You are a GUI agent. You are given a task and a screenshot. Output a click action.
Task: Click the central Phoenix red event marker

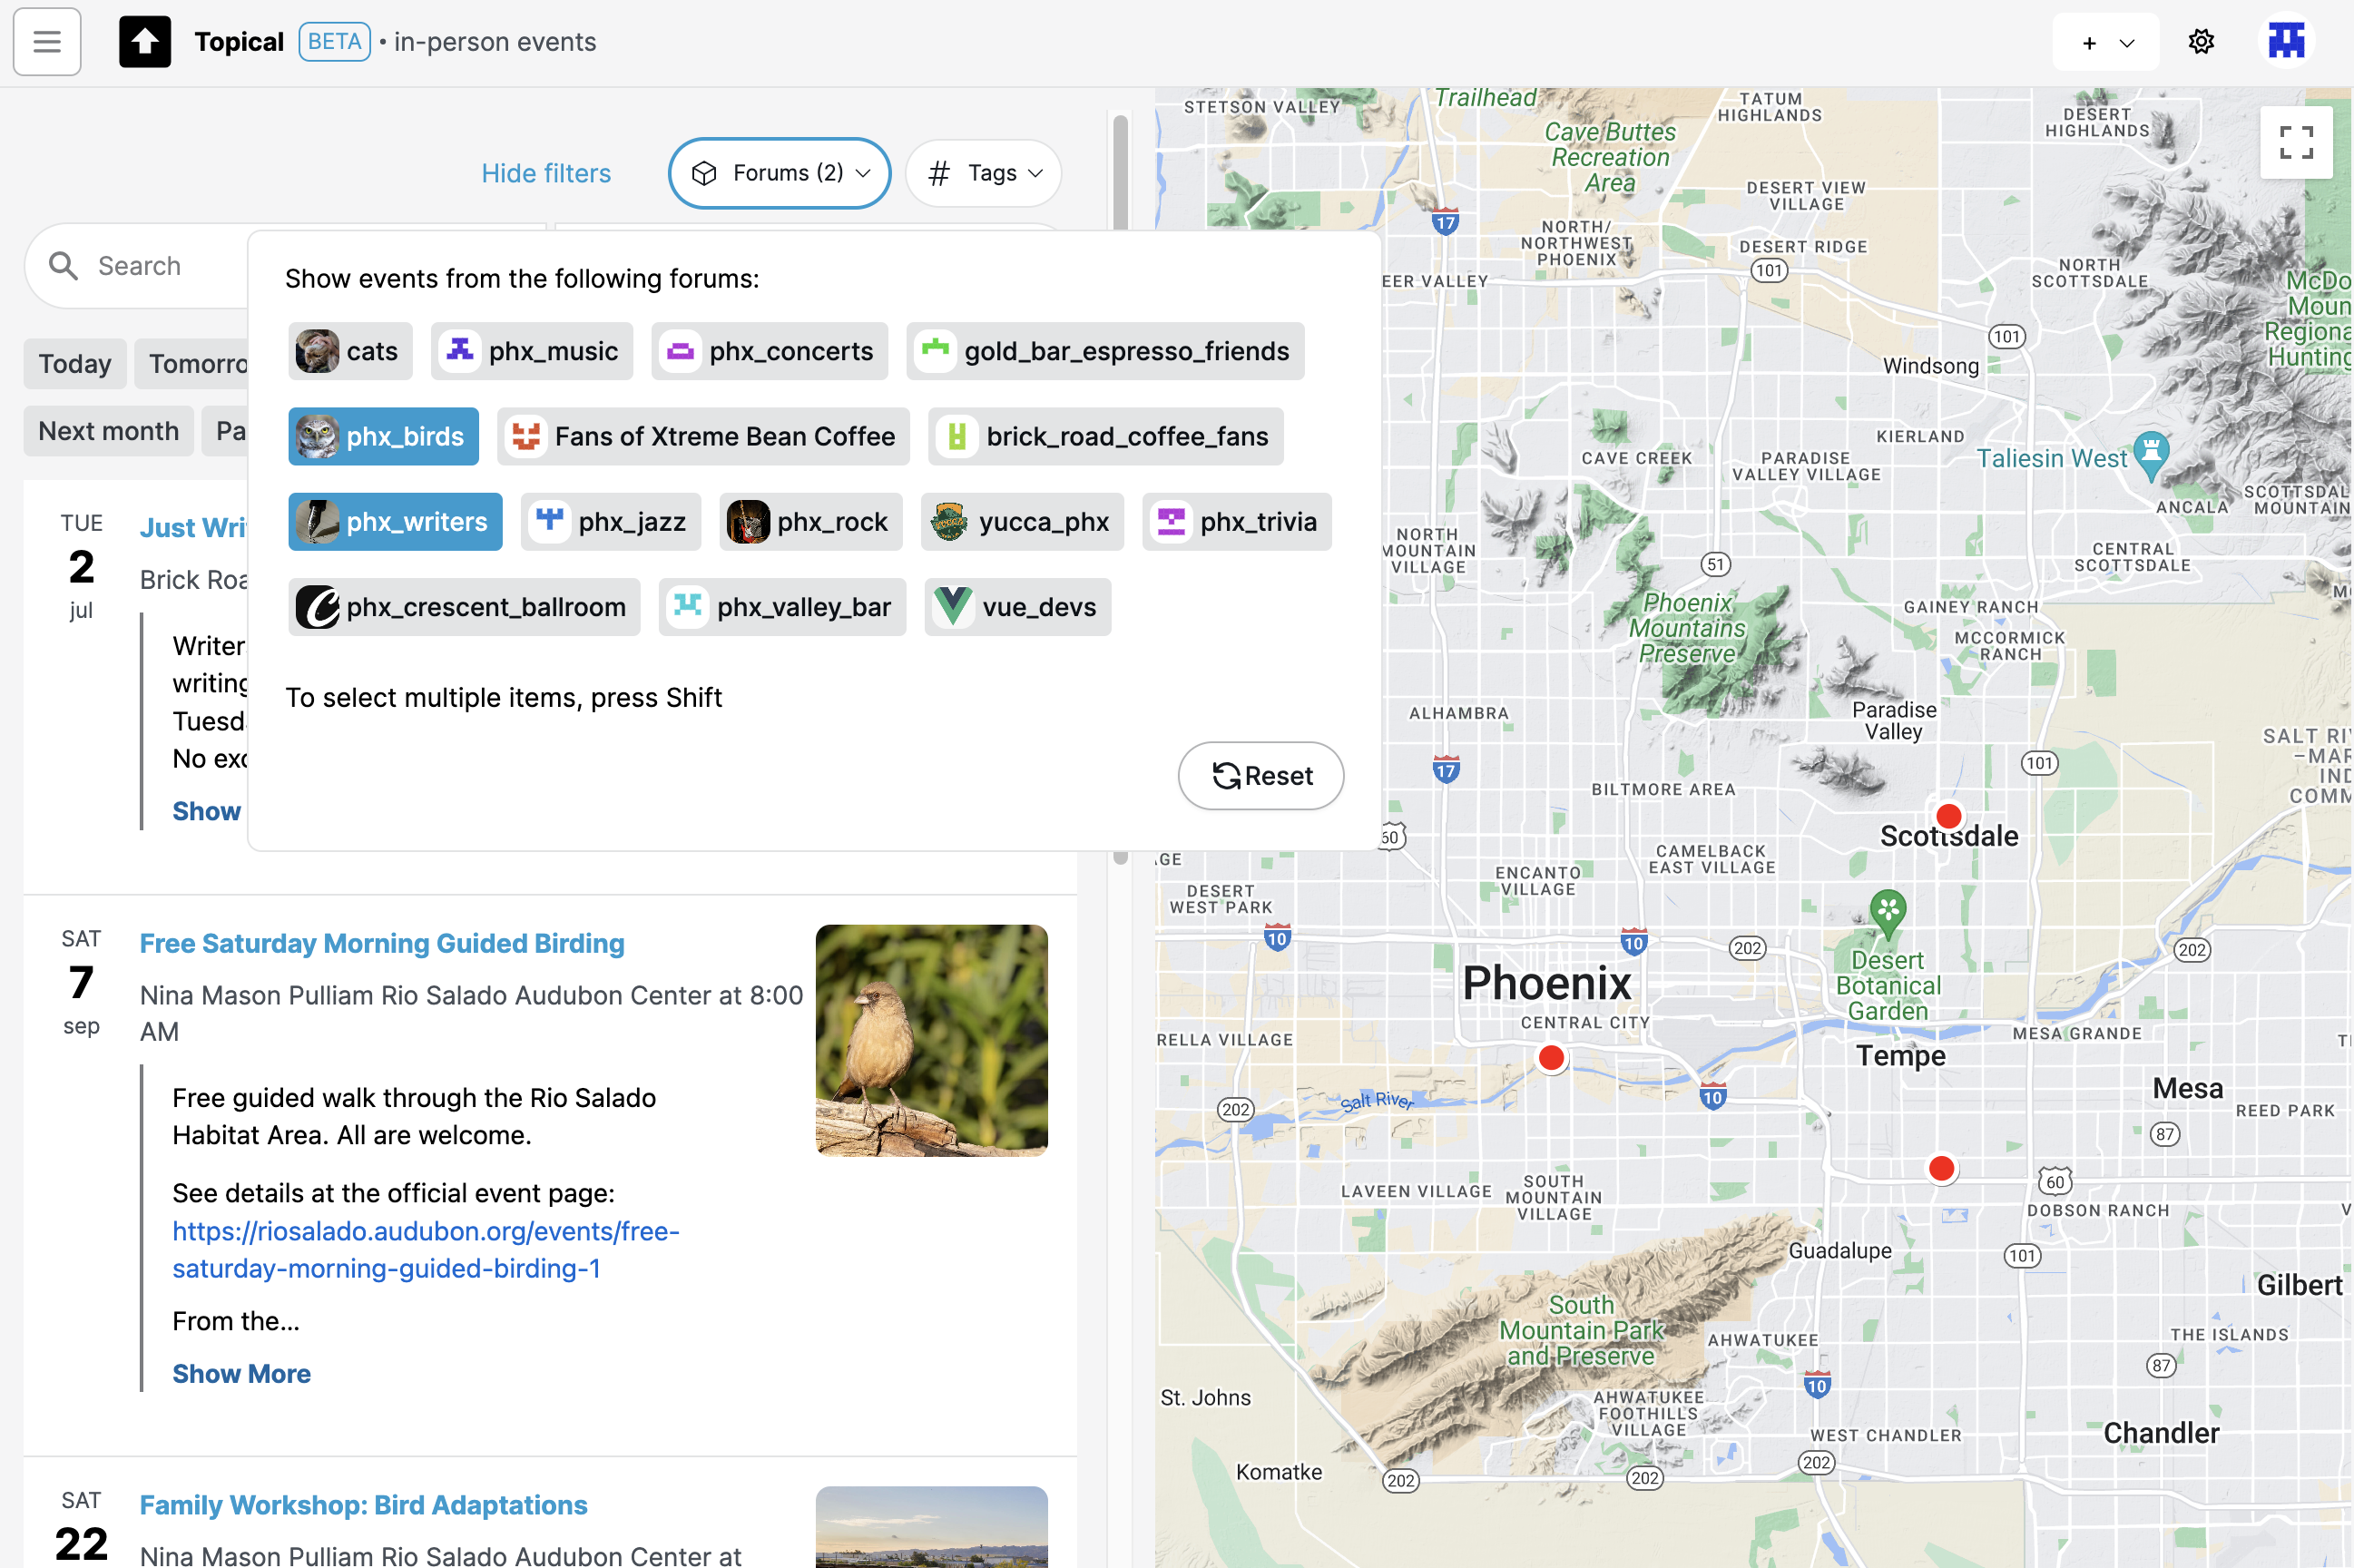pos(1551,1058)
